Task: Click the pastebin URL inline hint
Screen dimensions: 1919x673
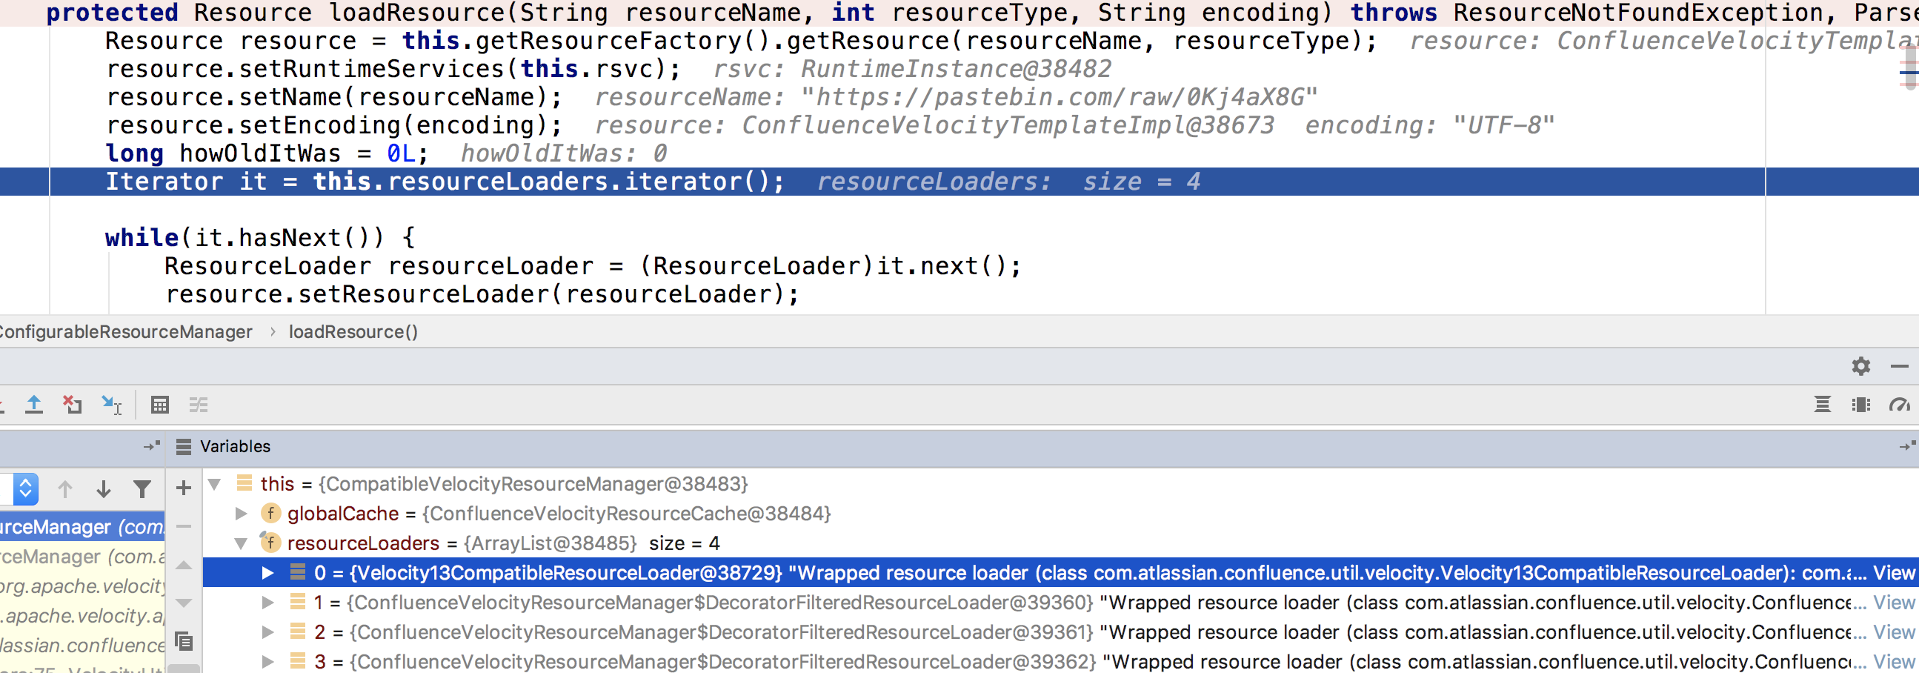Action: coord(1060,97)
